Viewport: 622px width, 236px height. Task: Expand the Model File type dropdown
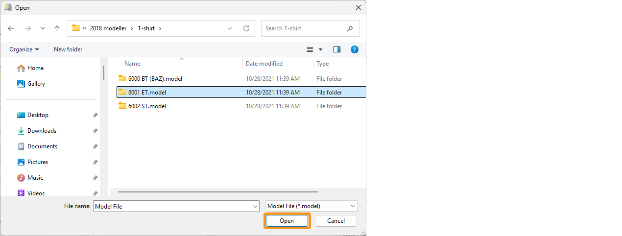(311, 206)
